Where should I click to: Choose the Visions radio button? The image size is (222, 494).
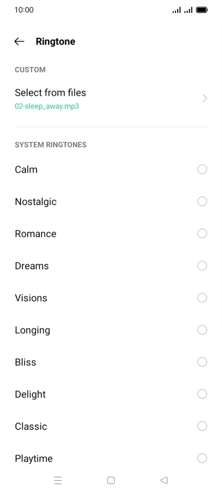[202, 298]
